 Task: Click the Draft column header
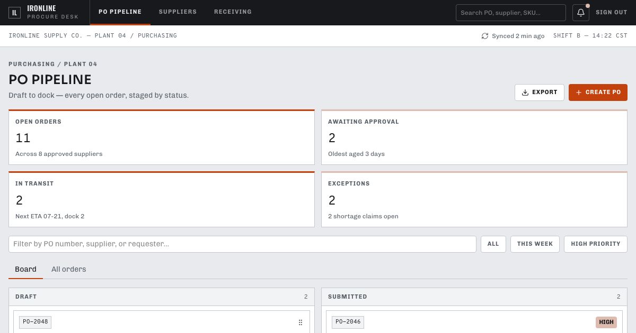click(162, 297)
